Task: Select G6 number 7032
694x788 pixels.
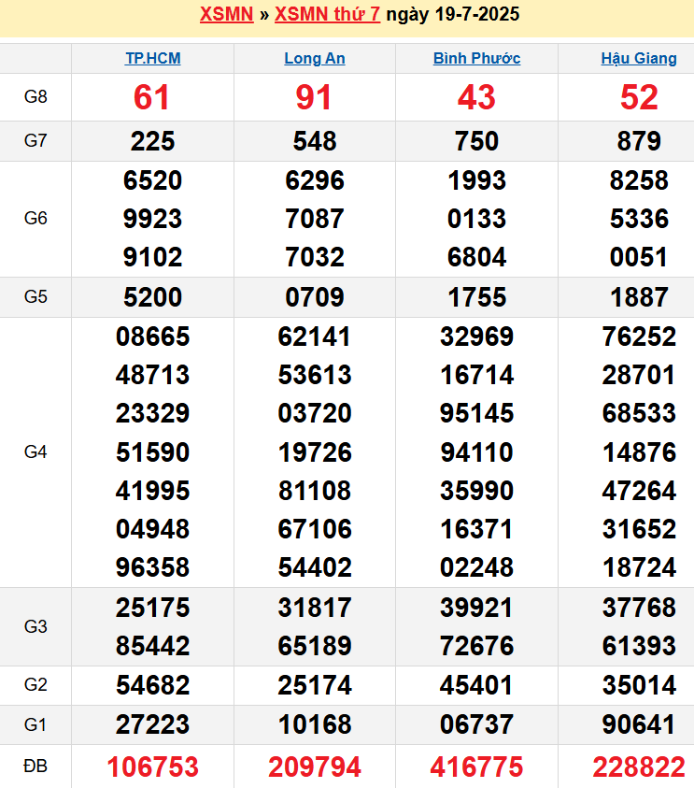Action: click(x=315, y=257)
